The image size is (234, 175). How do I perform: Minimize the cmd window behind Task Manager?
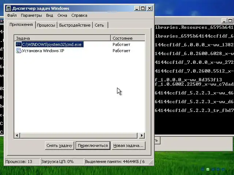click(x=224, y=21)
